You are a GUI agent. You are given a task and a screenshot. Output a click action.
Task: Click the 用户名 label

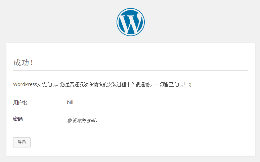(20, 102)
